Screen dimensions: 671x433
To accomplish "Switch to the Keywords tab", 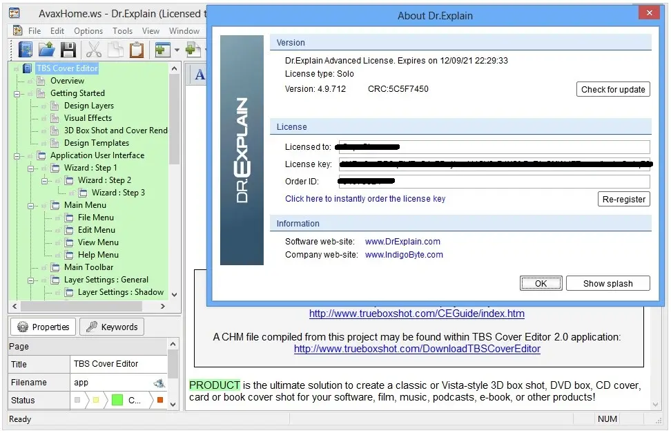I will (x=112, y=327).
